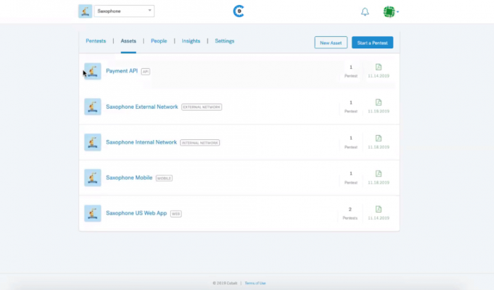Click the EXTERNAL NETWORK tag label
Screen dimensions: 494x290
tap(201, 107)
